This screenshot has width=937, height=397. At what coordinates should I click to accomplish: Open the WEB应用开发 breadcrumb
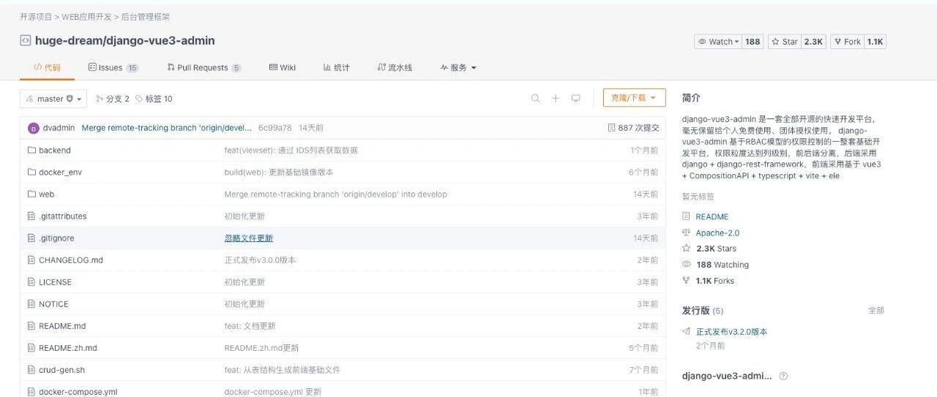[86, 16]
